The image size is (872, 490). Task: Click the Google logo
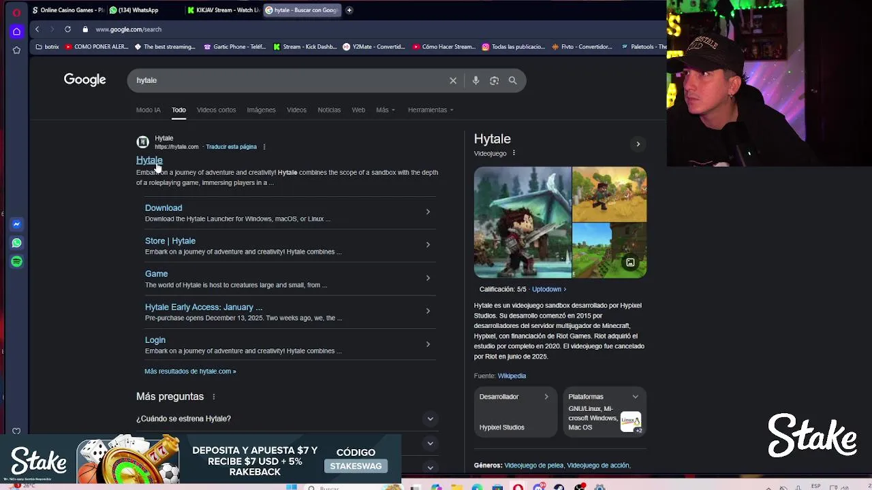85,80
